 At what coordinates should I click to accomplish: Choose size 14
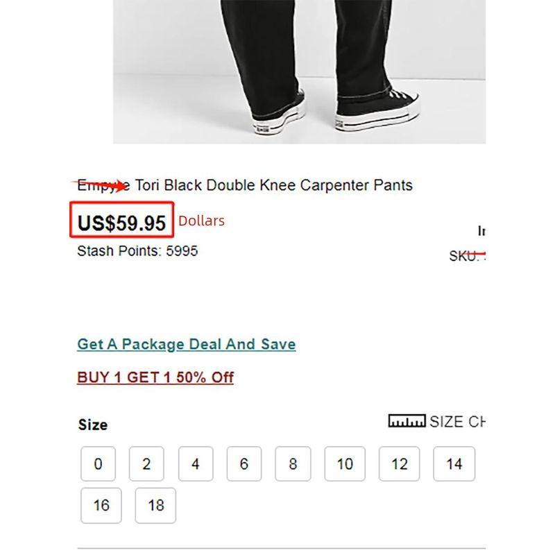pos(454,464)
